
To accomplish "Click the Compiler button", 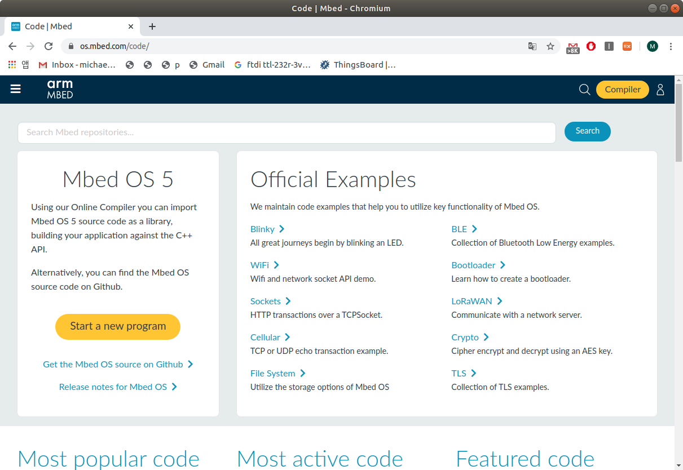I will coord(623,90).
